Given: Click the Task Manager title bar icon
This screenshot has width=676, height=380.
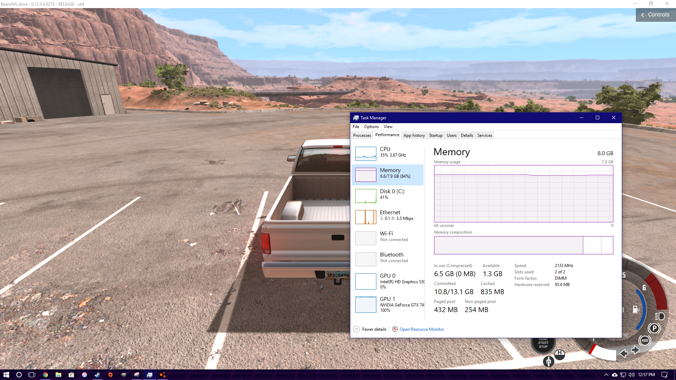Looking at the screenshot, I should (356, 118).
